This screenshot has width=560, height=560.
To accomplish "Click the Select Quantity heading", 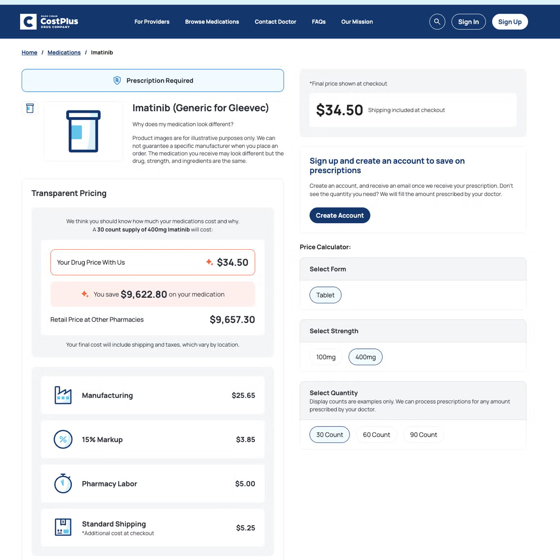I will tap(334, 393).
